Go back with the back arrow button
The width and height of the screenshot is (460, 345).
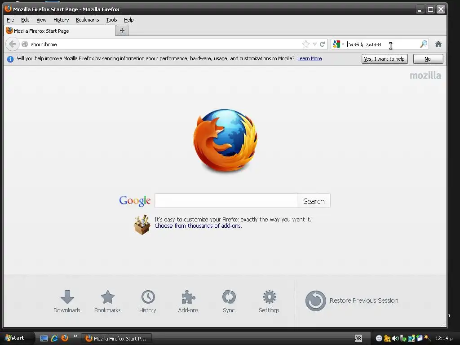(x=12, y=44)
